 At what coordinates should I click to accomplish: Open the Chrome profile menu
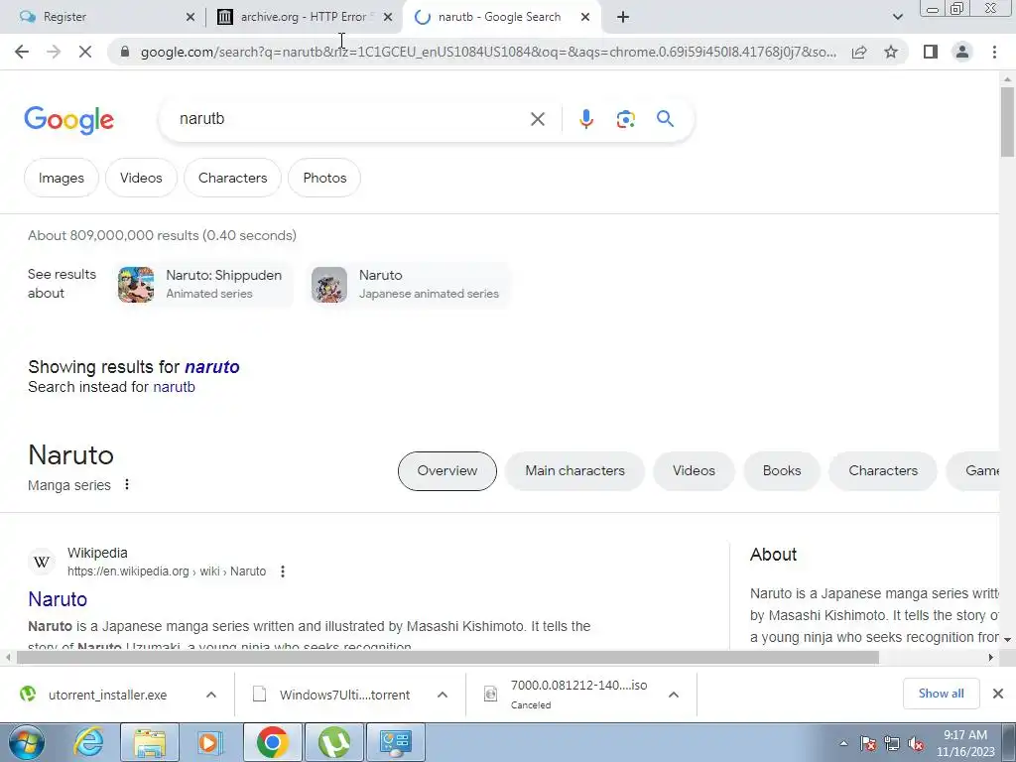pos(962,52)
